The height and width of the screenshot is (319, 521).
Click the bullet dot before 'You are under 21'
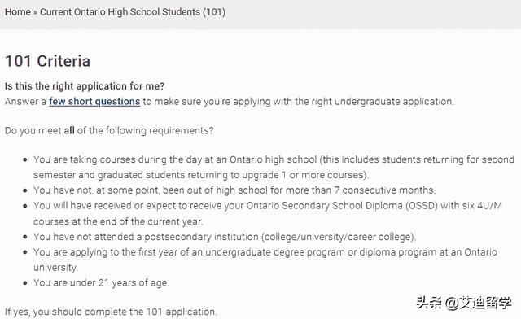[25, 283]
